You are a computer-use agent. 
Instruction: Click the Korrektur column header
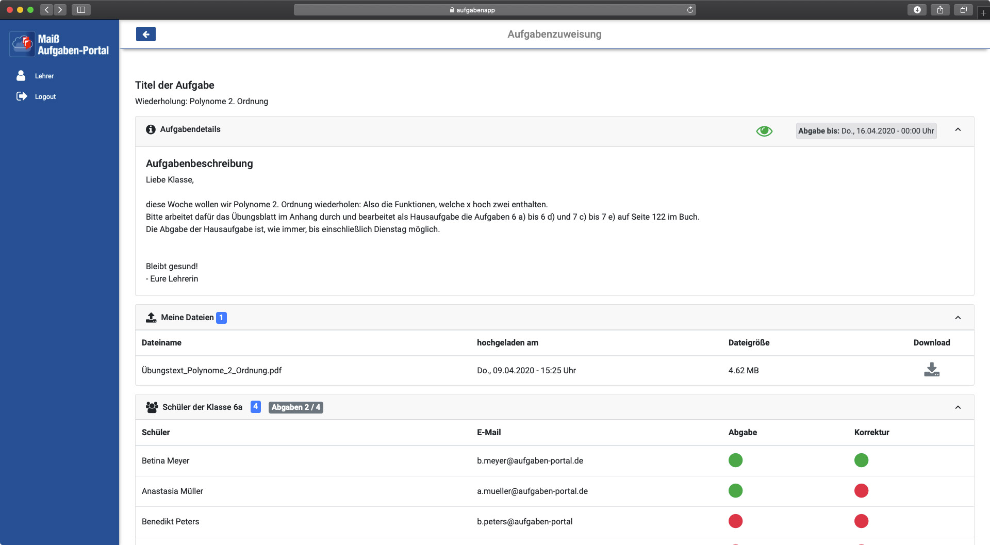tap(871, 432)
